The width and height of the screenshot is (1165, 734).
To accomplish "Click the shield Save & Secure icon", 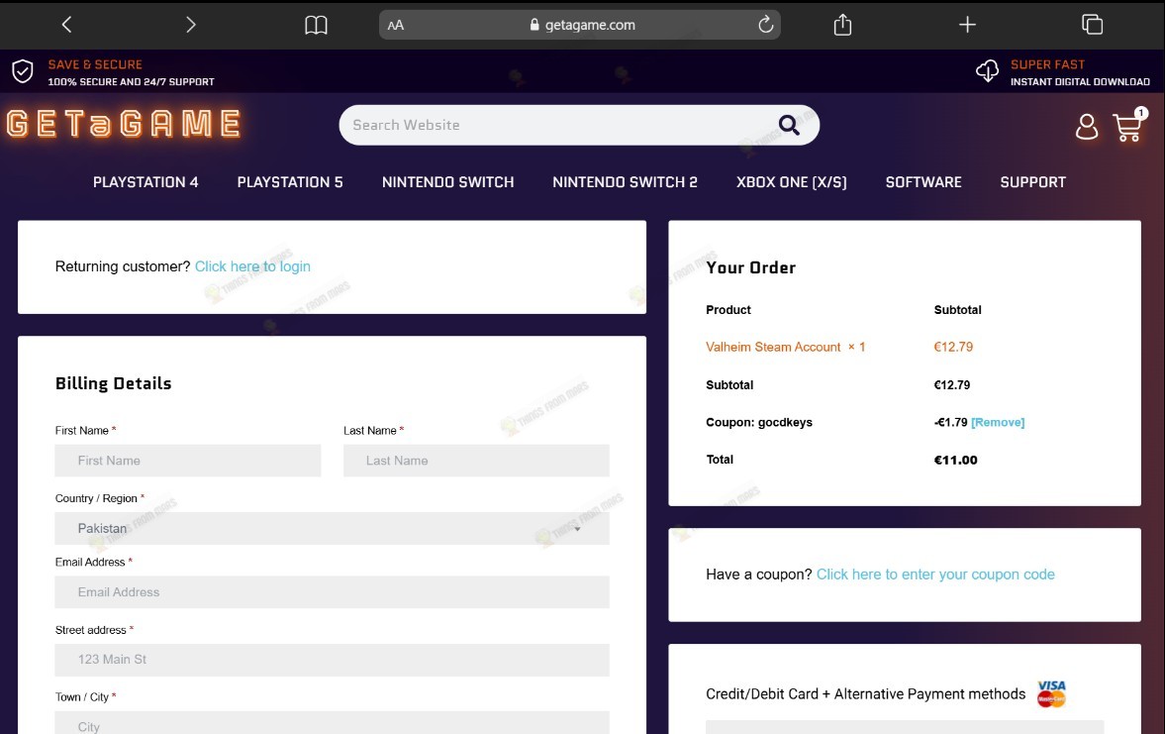I will point(23,71).
